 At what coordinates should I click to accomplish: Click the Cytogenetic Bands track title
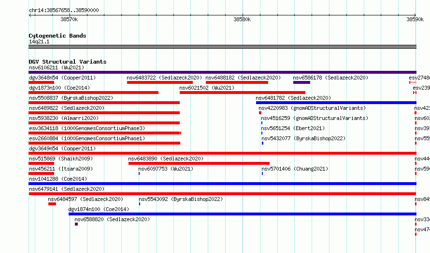click(57, 36)
